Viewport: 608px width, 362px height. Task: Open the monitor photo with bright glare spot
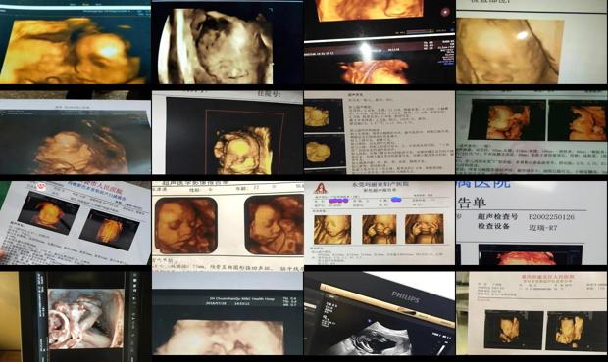380,42
